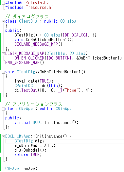The image size is (124, 172).
Task: Collapse the OnBnClickedButton1 function body
Action: (3, 72)
